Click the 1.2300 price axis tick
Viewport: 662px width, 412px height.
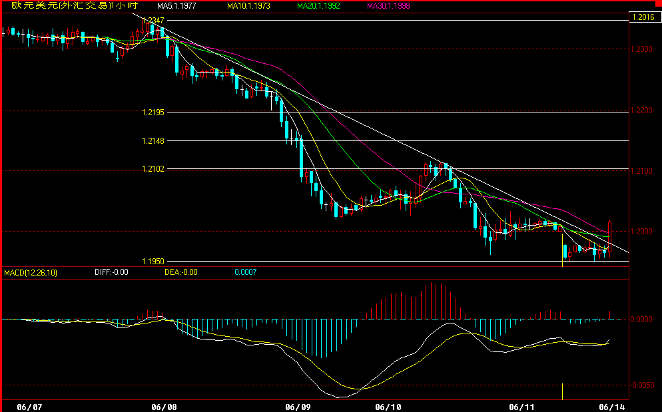[x=643, y=49]
